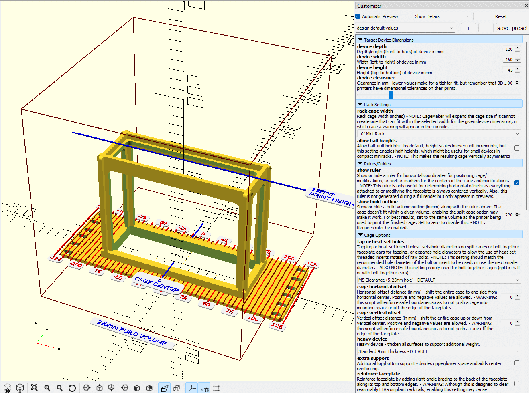The height and width of the screenshot is (393, 529).
Task: Toggle Show Scale Markers icon
Action: coord(204,388)
